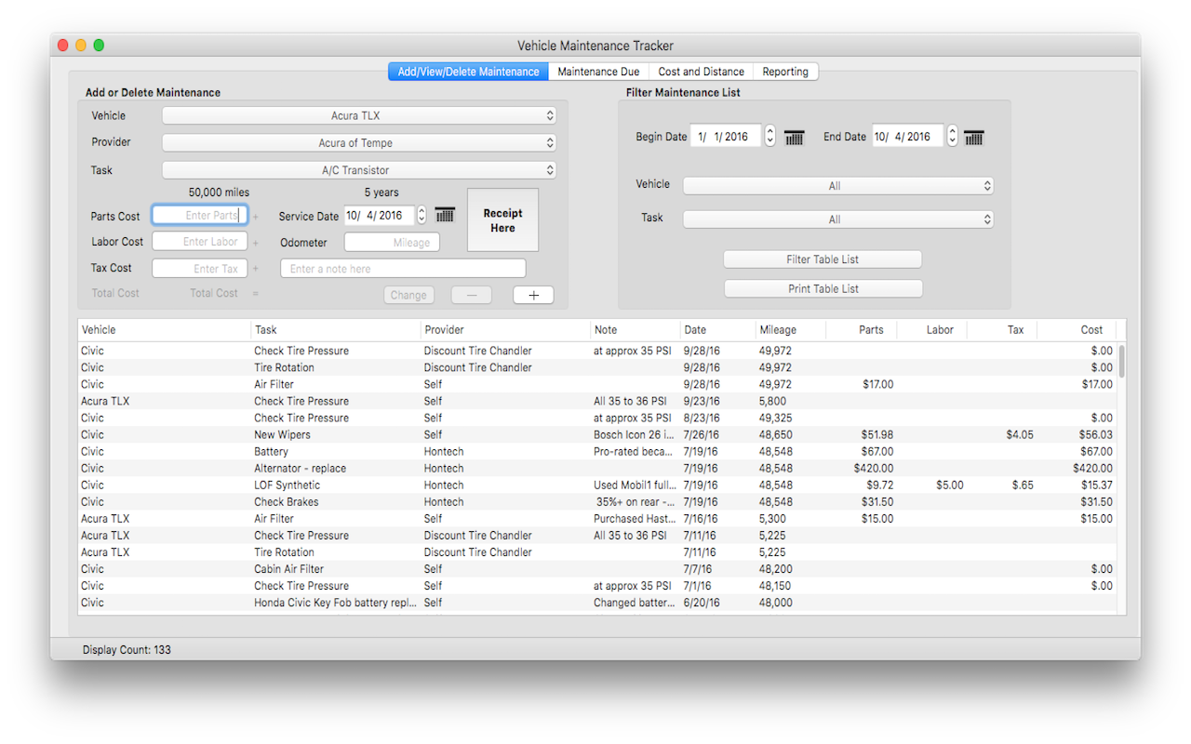
Task: Switch to the Maintenance Due tab
Action: coord(598,71)
